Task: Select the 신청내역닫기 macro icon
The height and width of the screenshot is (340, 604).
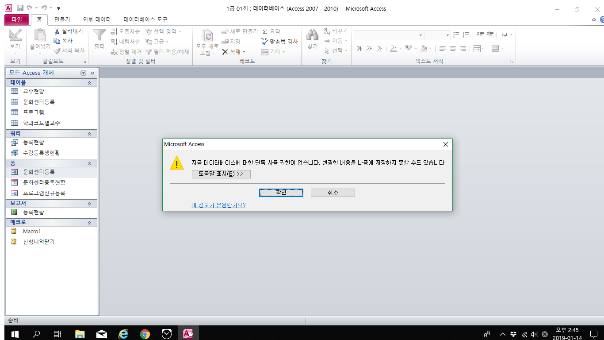Action: pos(14,242)
